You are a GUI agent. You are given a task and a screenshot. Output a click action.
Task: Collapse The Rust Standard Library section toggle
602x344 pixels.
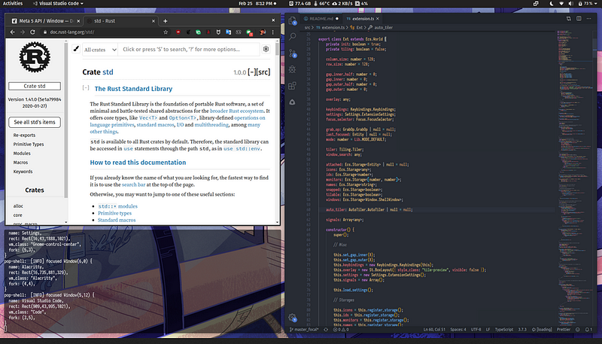coord(86,88)
